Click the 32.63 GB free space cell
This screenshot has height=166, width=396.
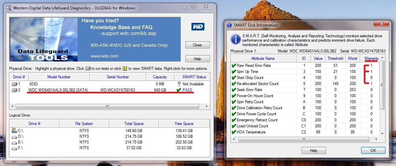[184, 148]
